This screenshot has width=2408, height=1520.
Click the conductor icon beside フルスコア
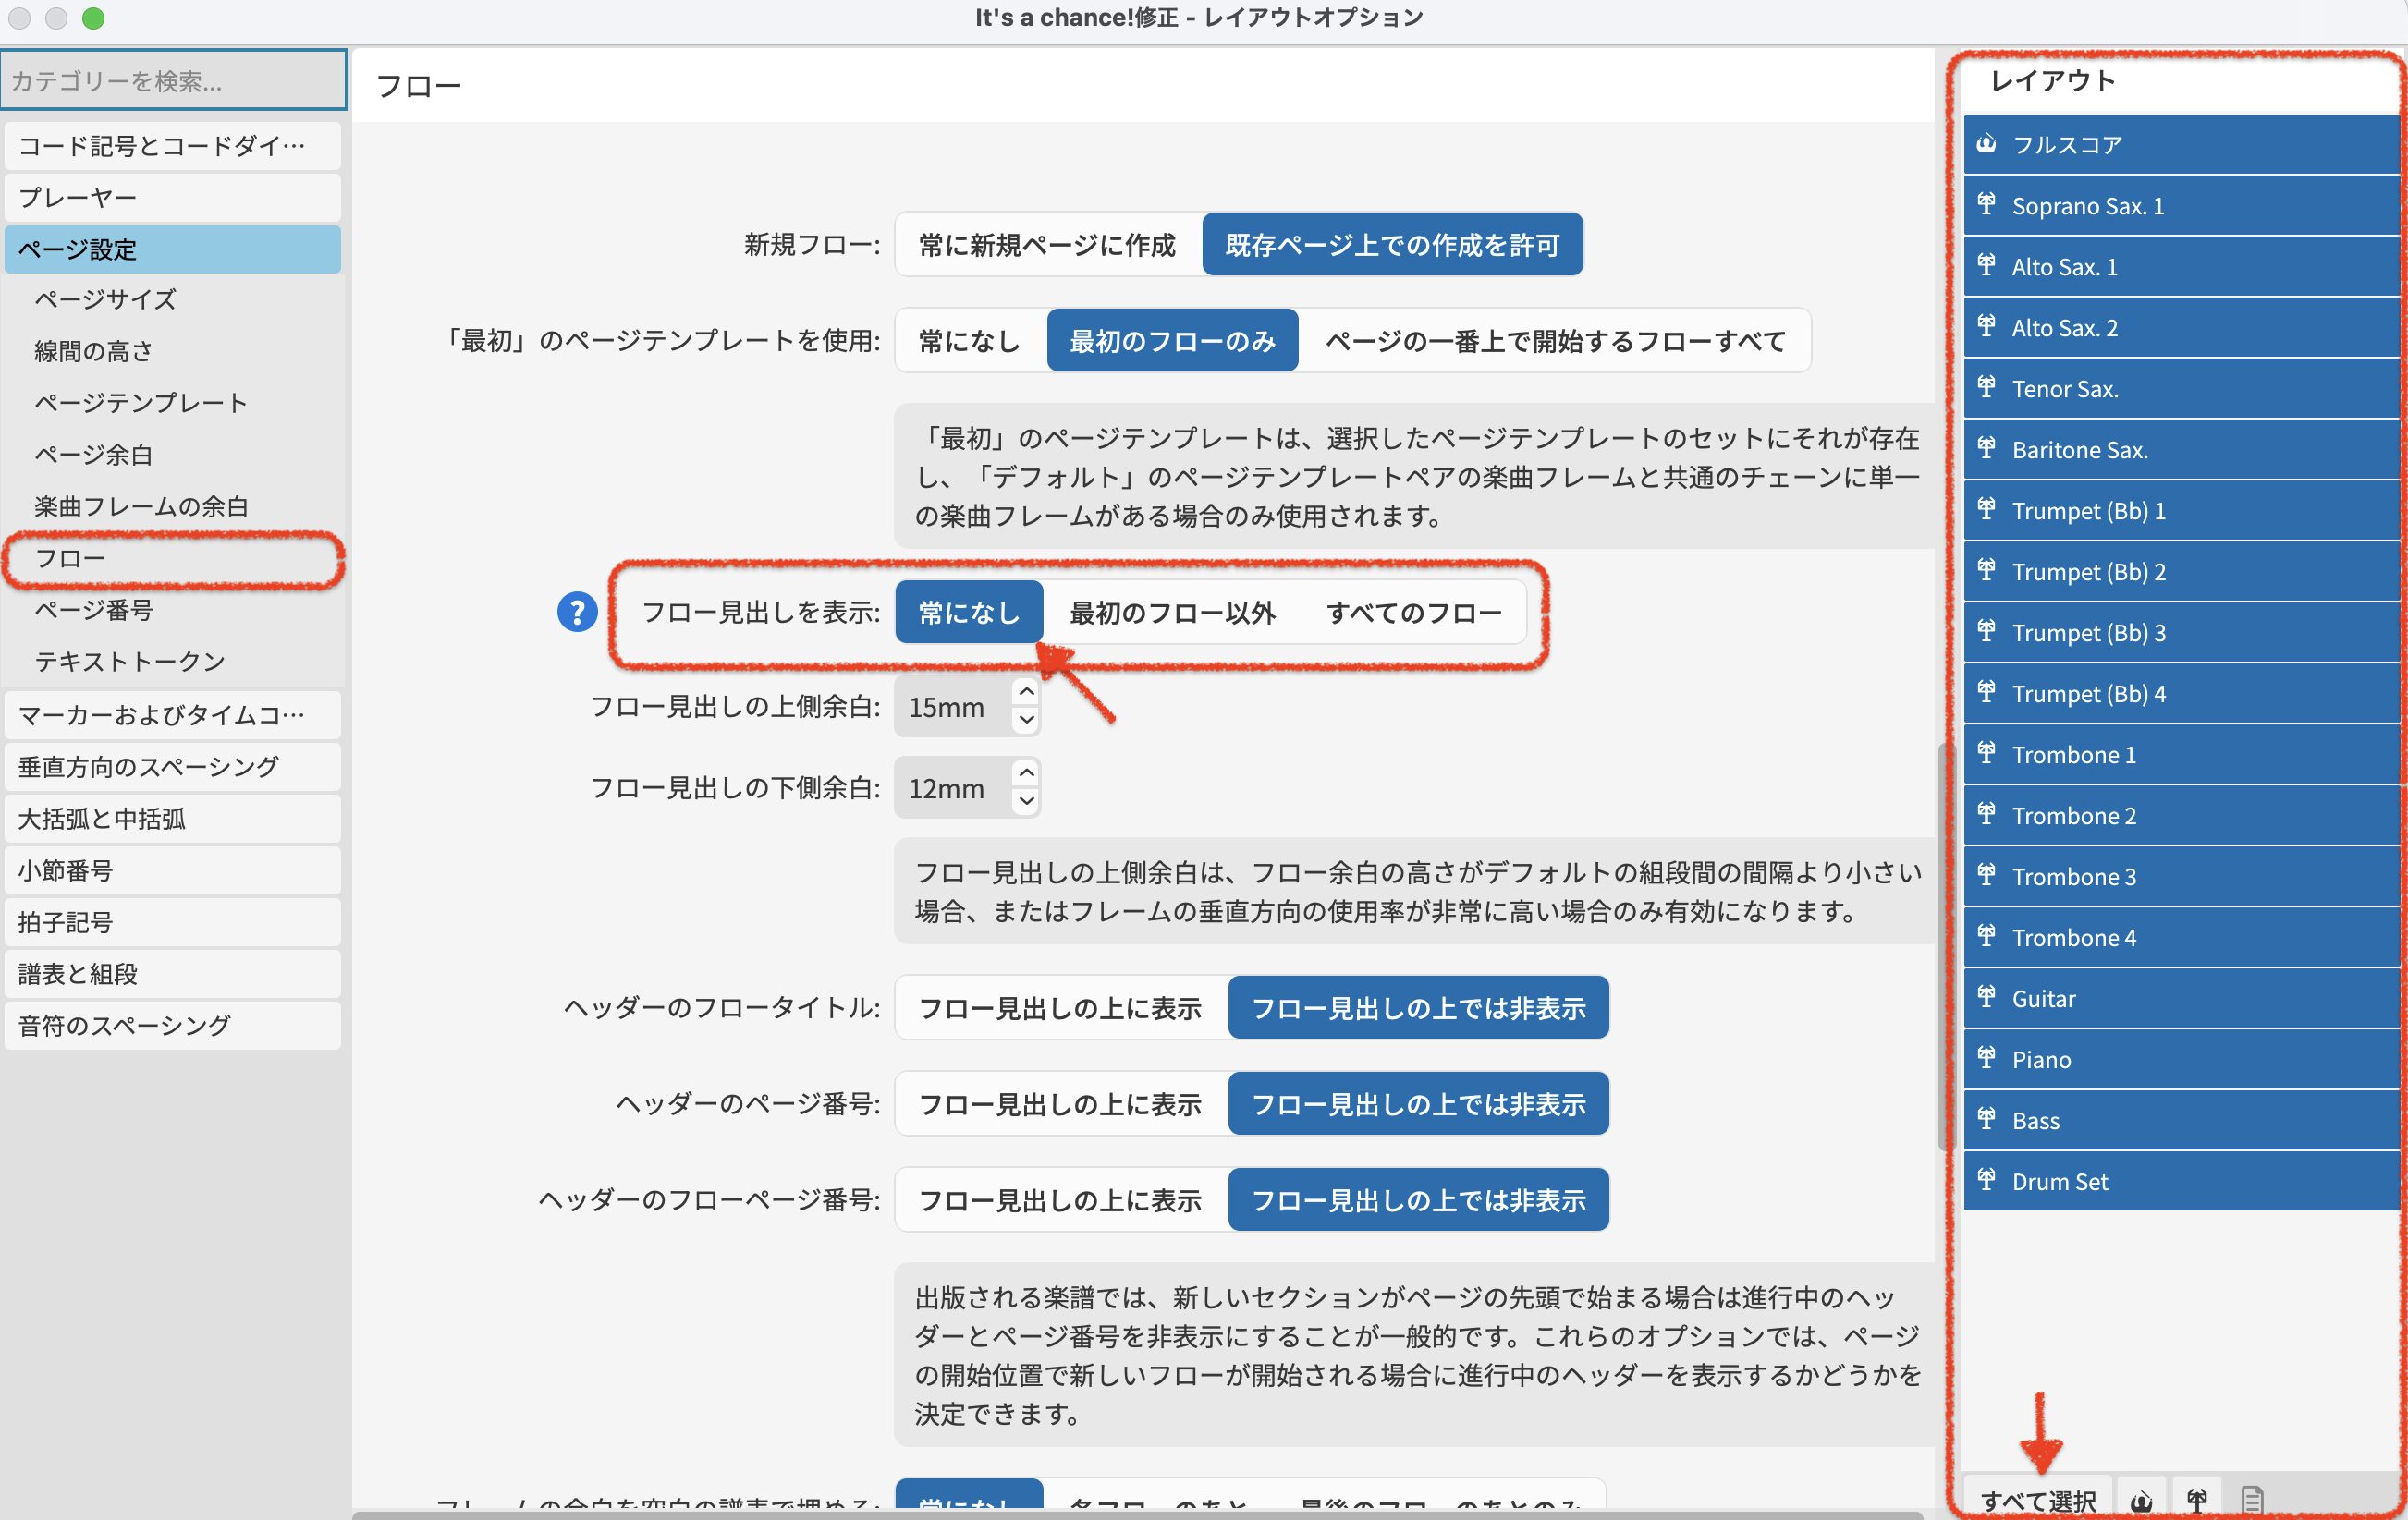(1986, 144)
